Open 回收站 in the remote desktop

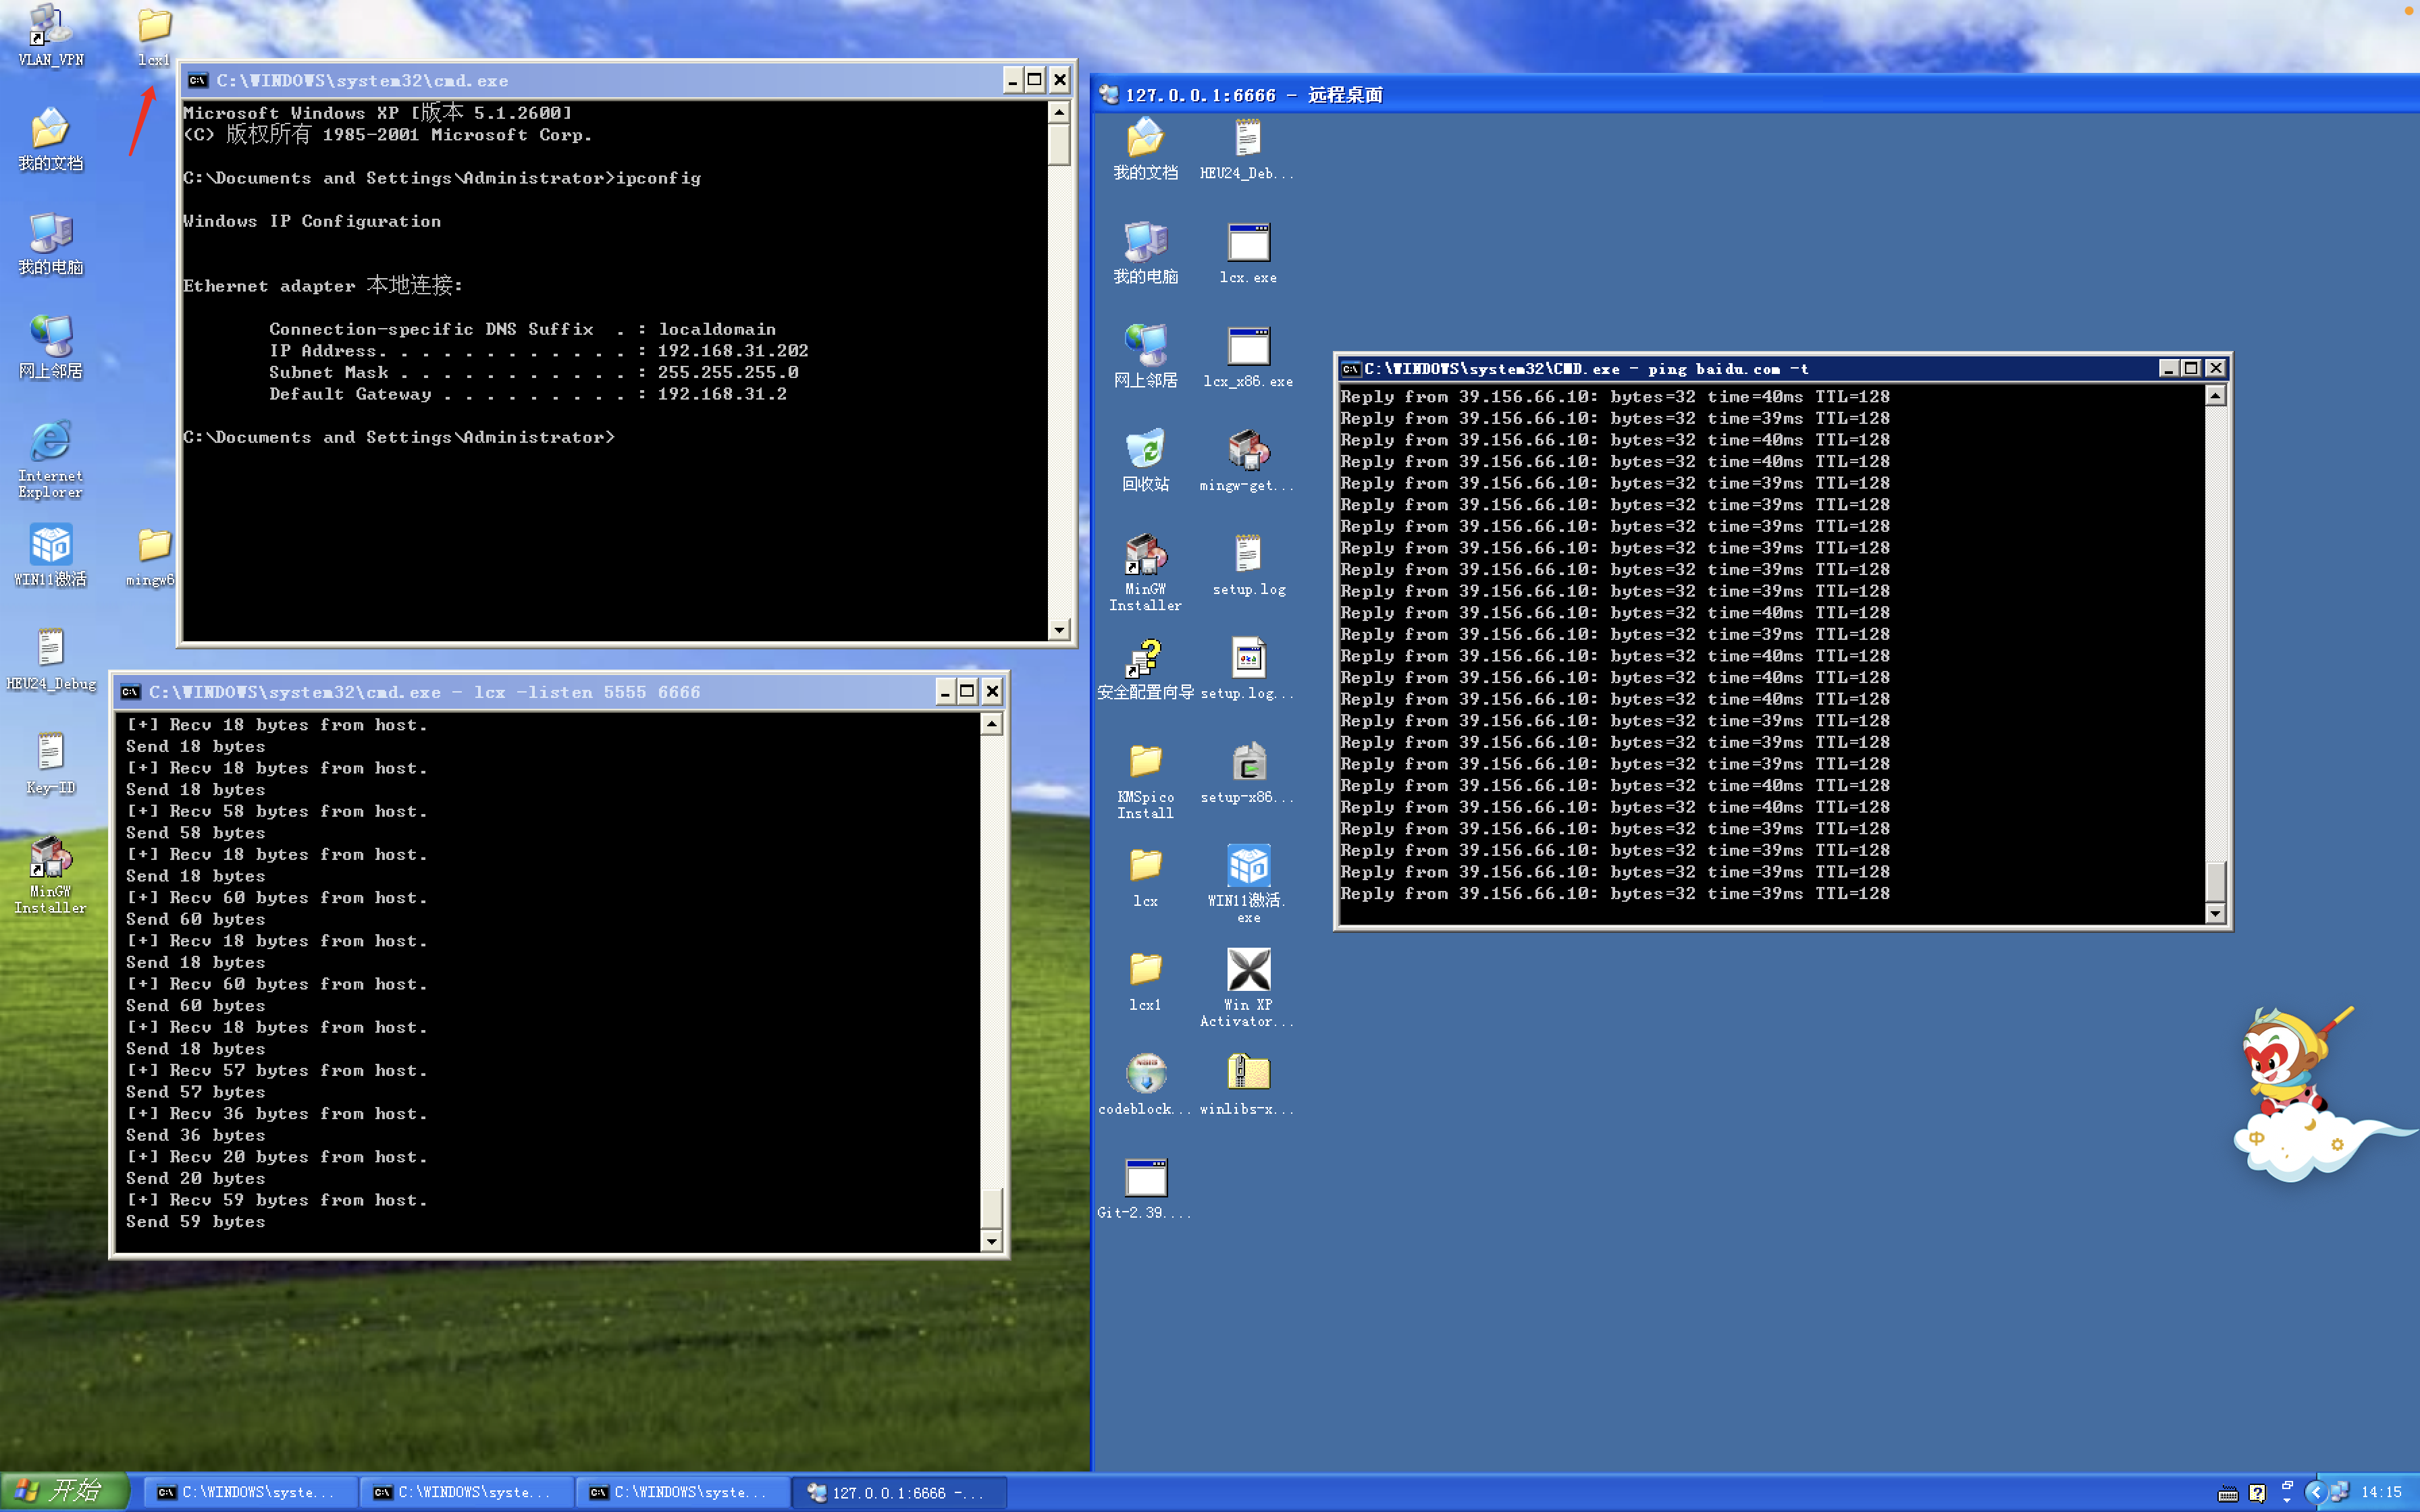tap(1145, 461)
